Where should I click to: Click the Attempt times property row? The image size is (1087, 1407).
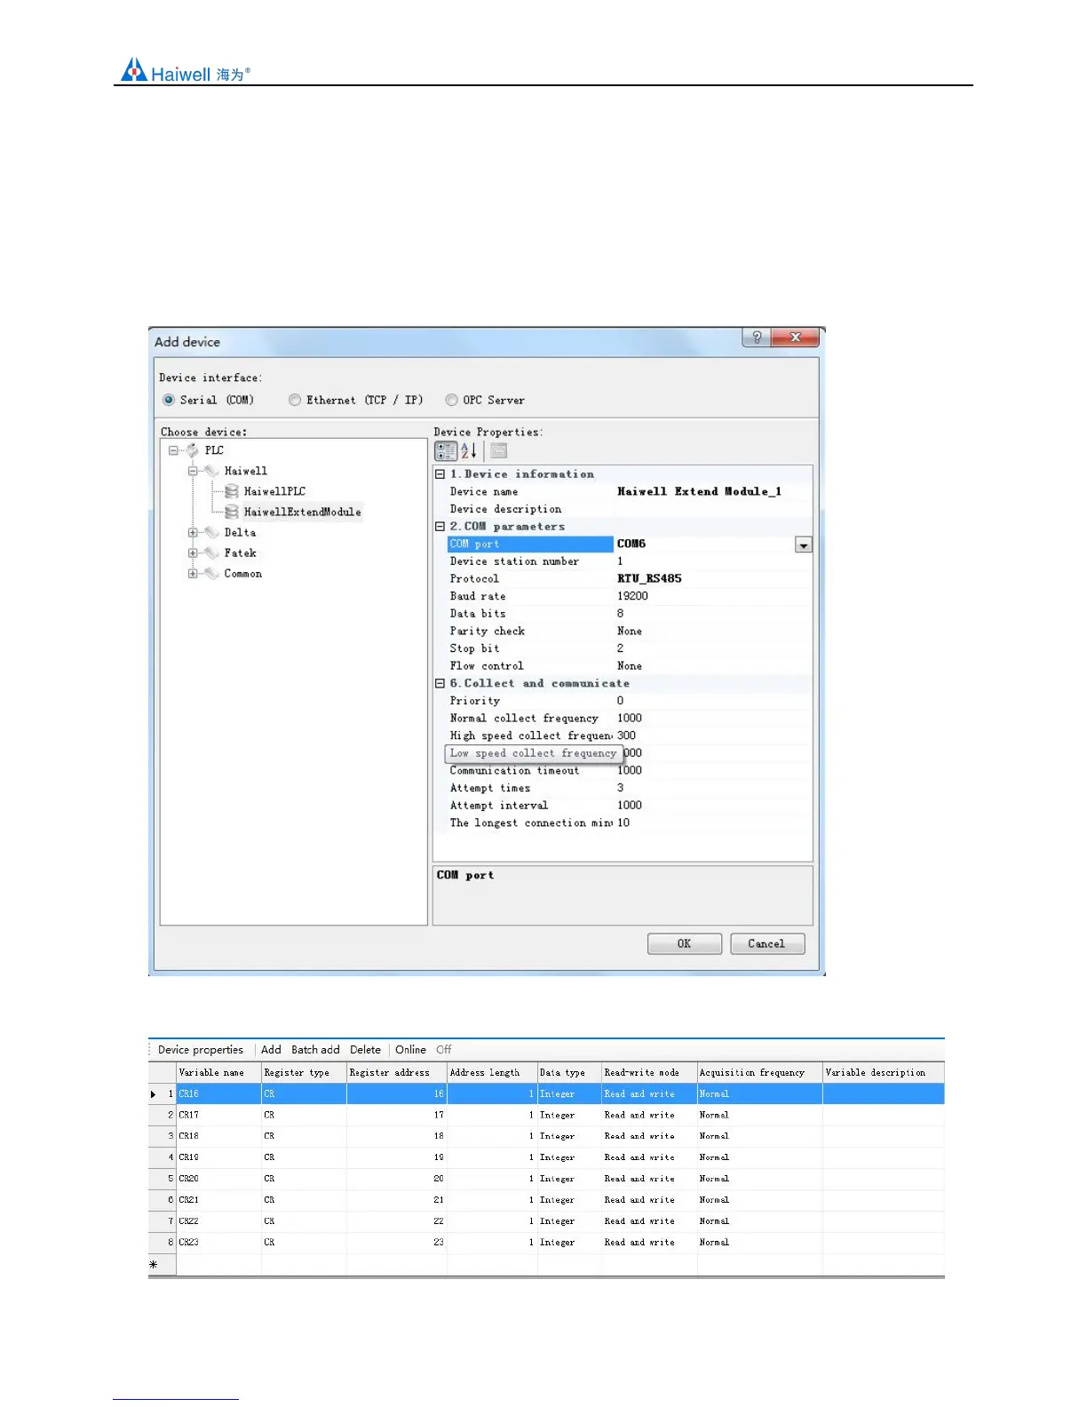tap(630, 789)
